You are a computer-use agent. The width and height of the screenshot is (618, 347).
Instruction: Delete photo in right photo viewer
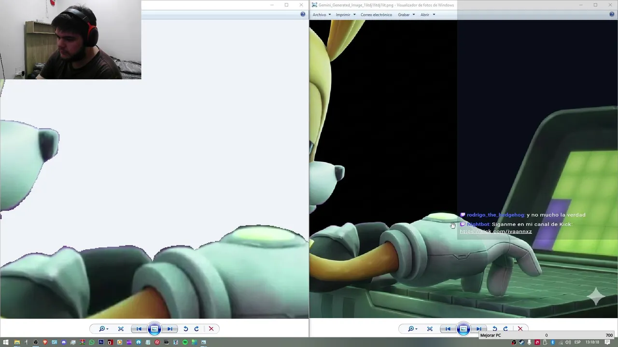click(x=520, y=329)
